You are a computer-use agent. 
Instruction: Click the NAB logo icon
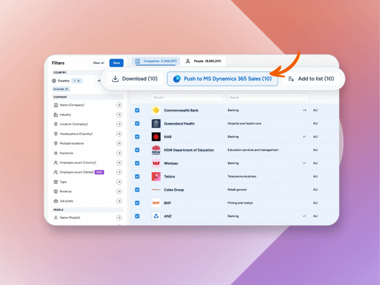156,137
